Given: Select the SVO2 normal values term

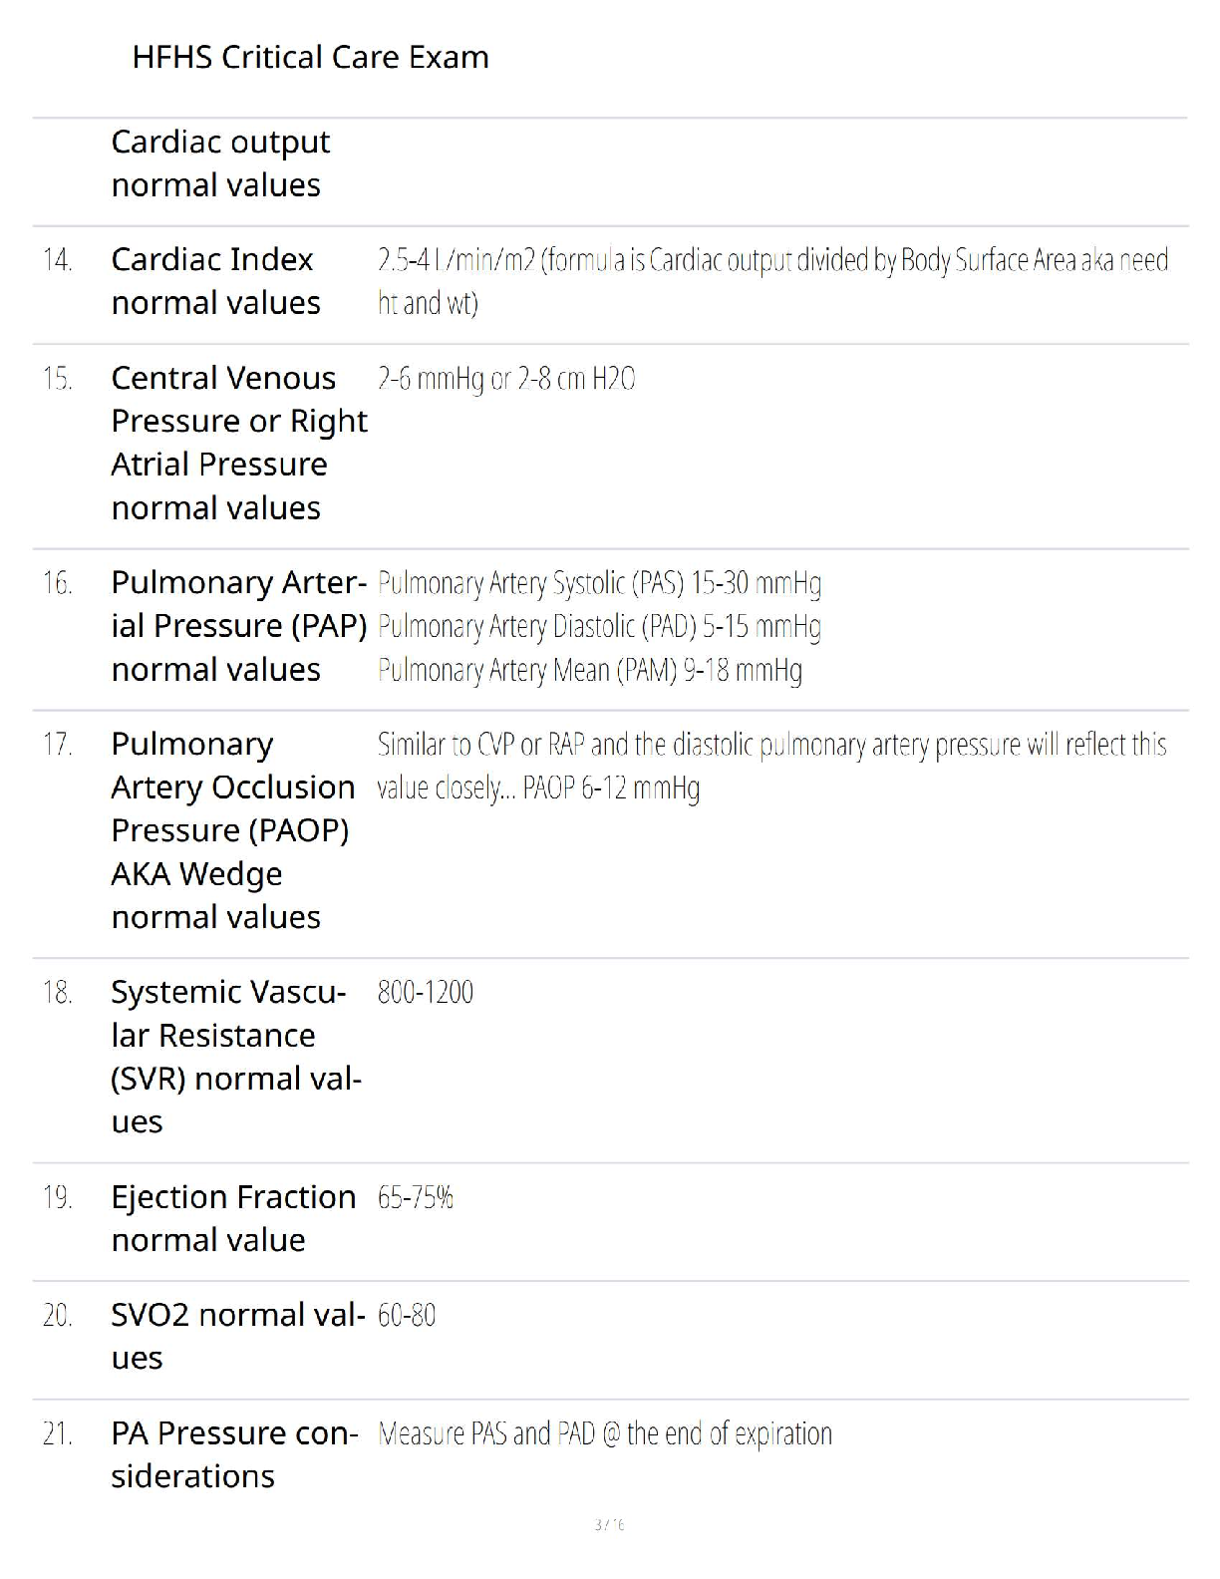Looking at the screenshot, I should pos(237,1336).
